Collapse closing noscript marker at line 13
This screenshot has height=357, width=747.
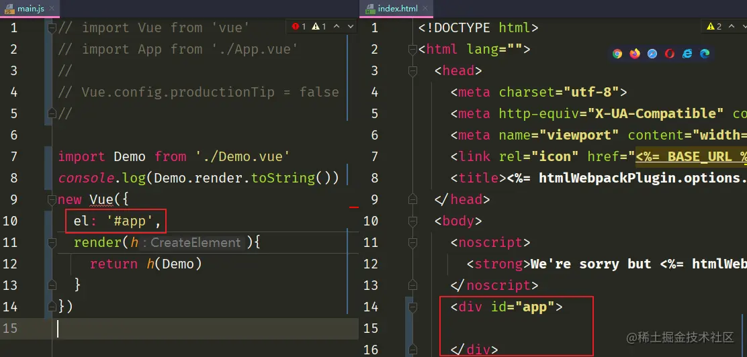[412, 285]
